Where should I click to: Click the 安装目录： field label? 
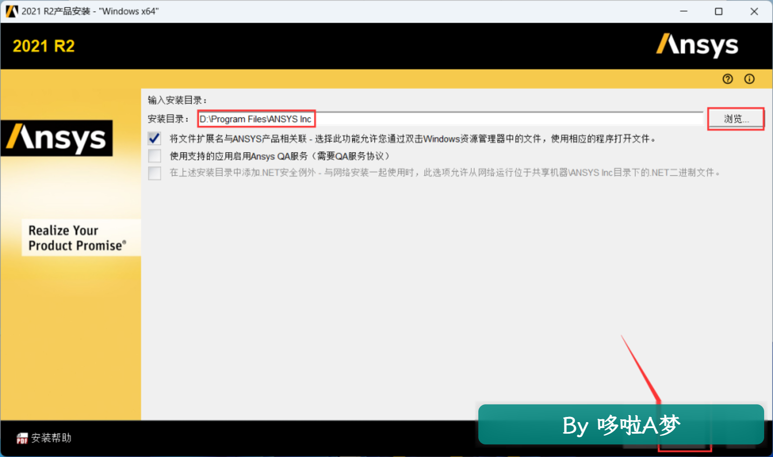point(168,119)
